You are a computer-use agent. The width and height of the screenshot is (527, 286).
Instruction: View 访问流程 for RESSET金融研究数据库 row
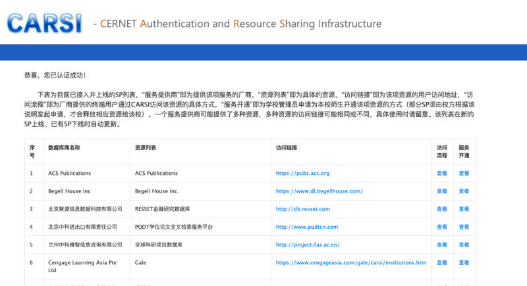coord(442,209)
